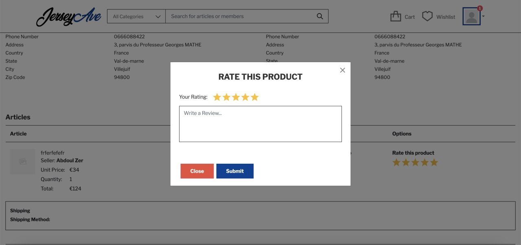The image size is (521, 245).
Task: Close the rating dialog with X
Action: click(x=342, y=70)
